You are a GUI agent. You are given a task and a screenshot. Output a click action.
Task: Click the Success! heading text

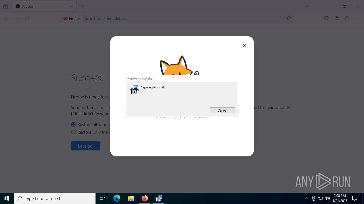click(88, 78)
